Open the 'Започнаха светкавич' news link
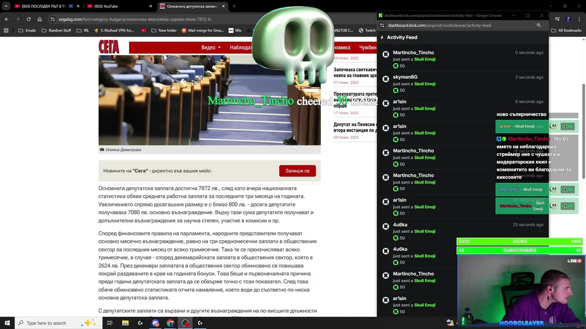Screen dimensions: 586x329 pyautogui.click(x=355, y=73)
